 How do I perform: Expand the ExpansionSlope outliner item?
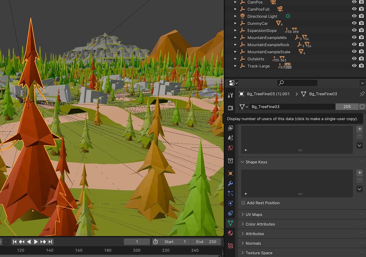235,30
